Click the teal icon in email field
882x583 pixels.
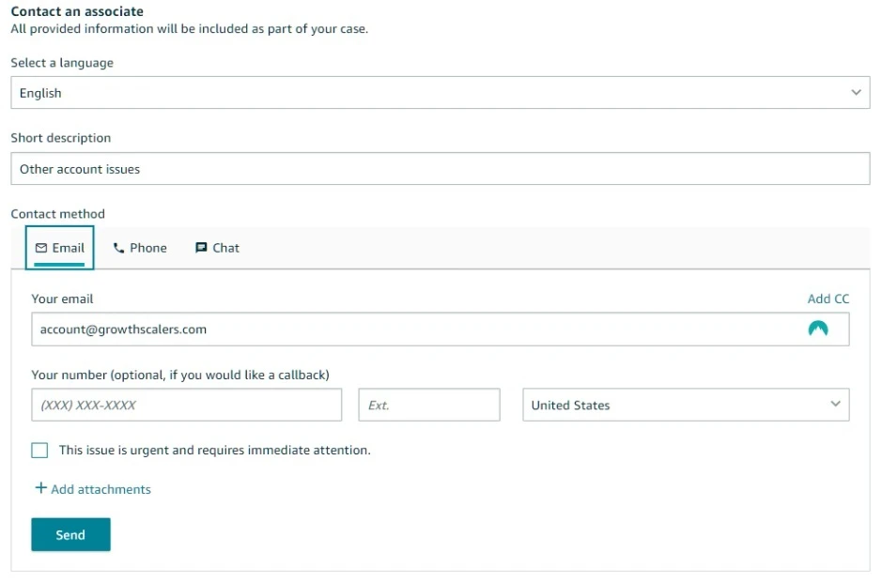tap(818, 329)
